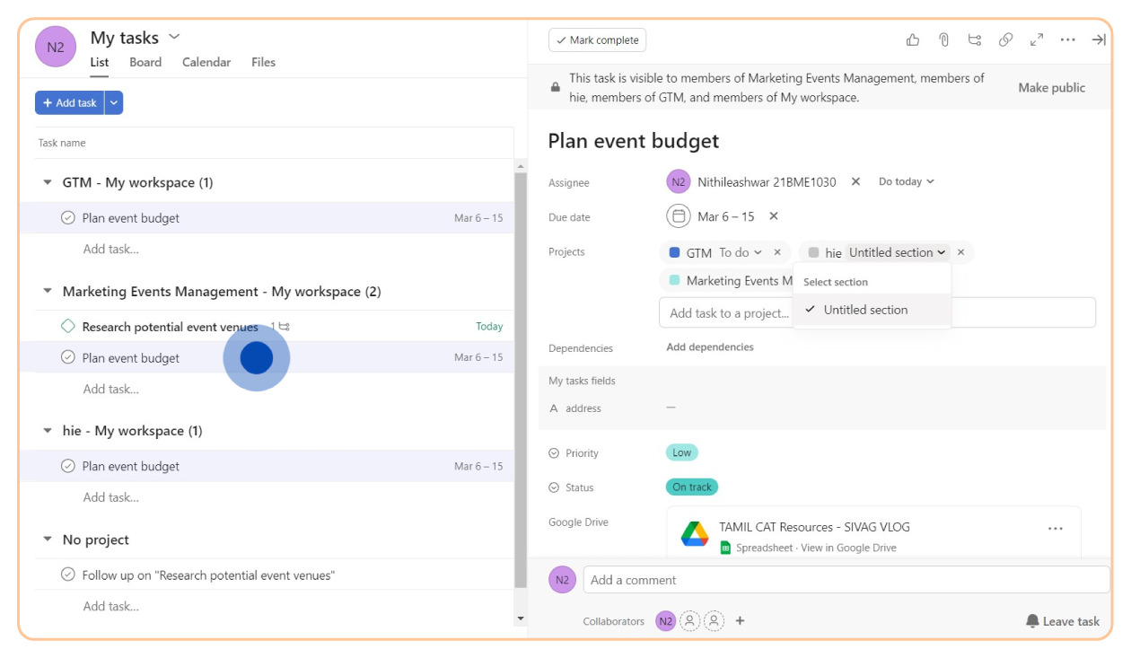Click Add task row under GTM section
Viewport: 1131px width, 658px height.
click(111, 249)
